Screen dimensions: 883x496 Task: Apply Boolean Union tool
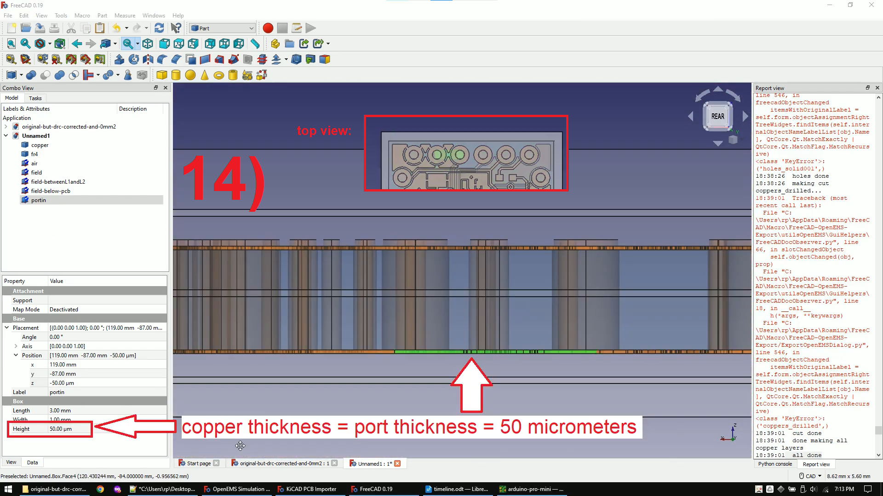click(59, 75)
